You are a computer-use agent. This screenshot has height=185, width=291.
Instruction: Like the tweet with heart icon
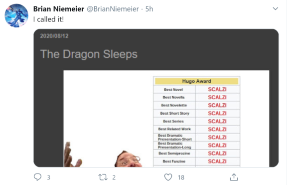[168, 177]
